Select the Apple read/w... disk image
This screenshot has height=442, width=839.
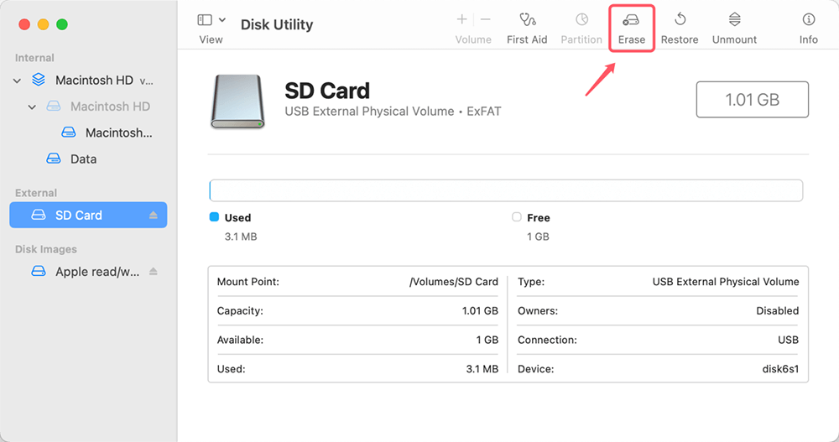(97, 272)
